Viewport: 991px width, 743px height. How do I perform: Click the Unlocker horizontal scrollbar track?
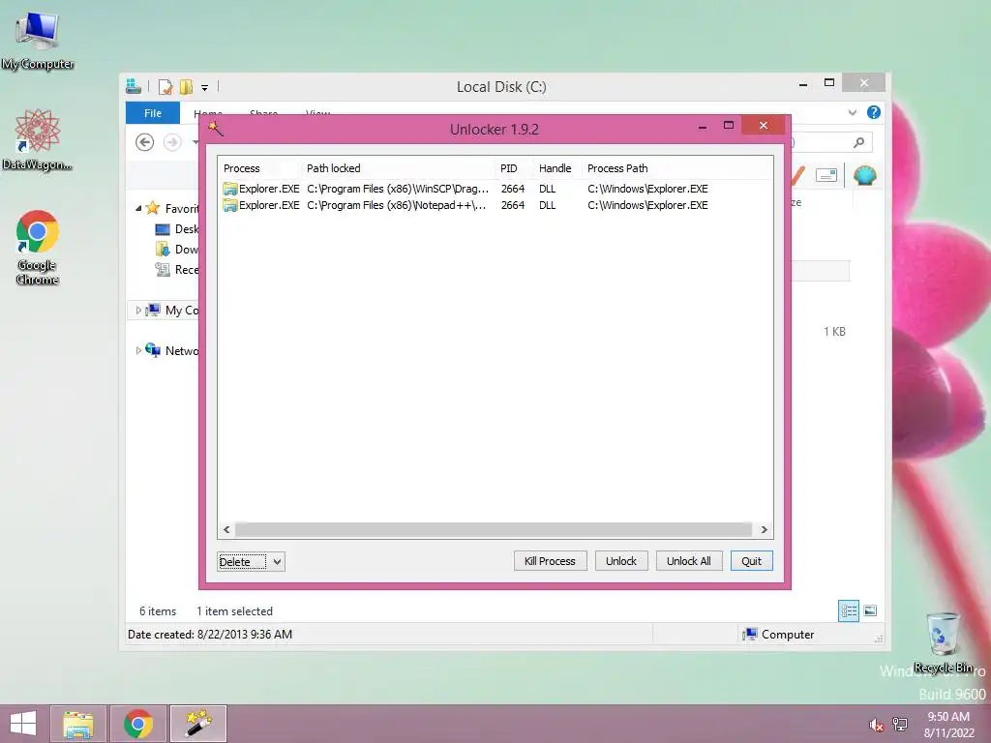[494, 529]
